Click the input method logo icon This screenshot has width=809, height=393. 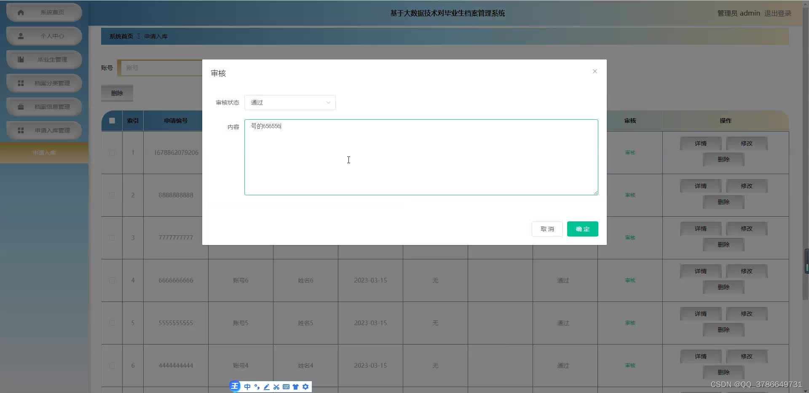click(x=235, y=386)
